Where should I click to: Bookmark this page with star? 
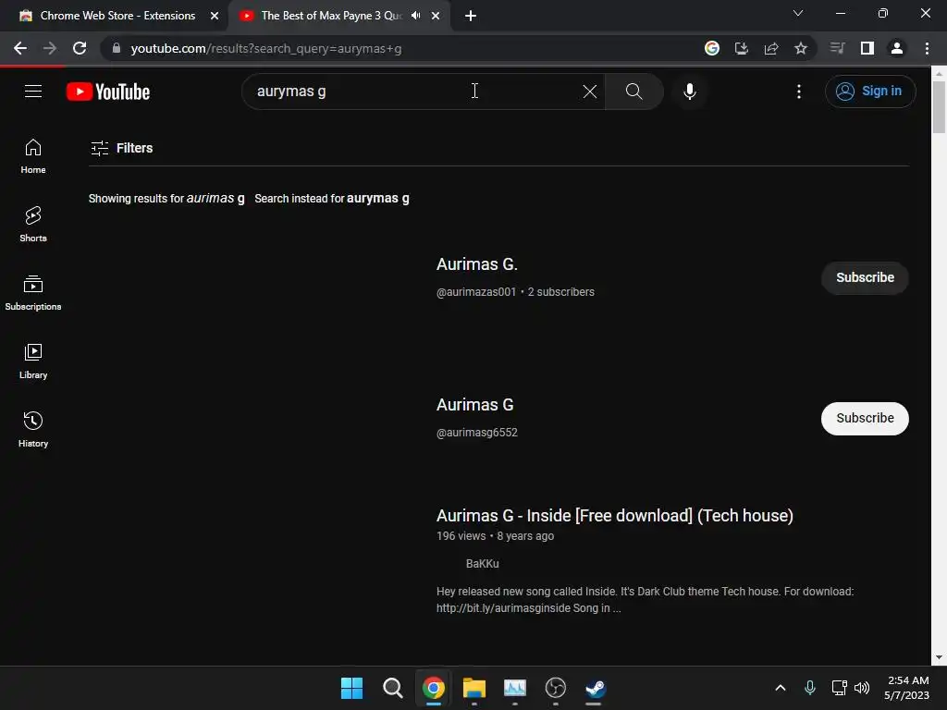[800, 48]
